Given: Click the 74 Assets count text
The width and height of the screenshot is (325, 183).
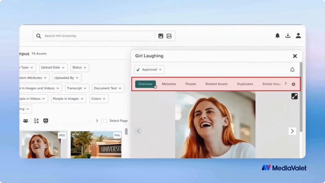Looking at the screenshot, I should [x=39, y=54].
